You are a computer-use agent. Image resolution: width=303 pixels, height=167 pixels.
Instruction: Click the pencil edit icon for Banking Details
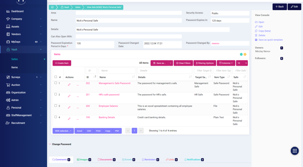click(69, 118)
